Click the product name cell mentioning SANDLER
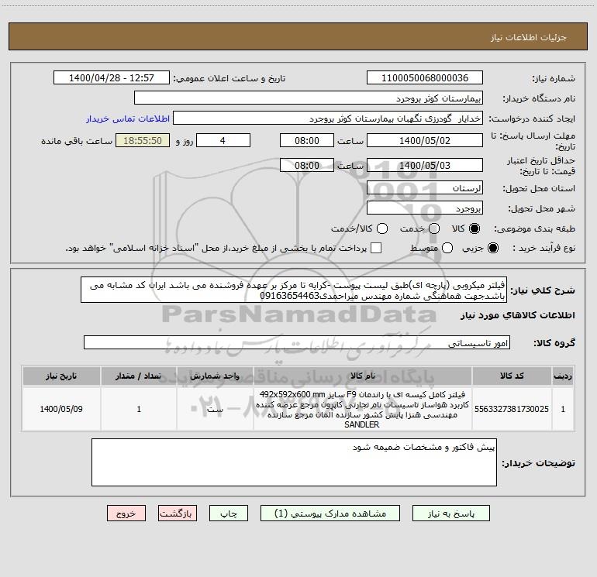 tap(363, 409)
